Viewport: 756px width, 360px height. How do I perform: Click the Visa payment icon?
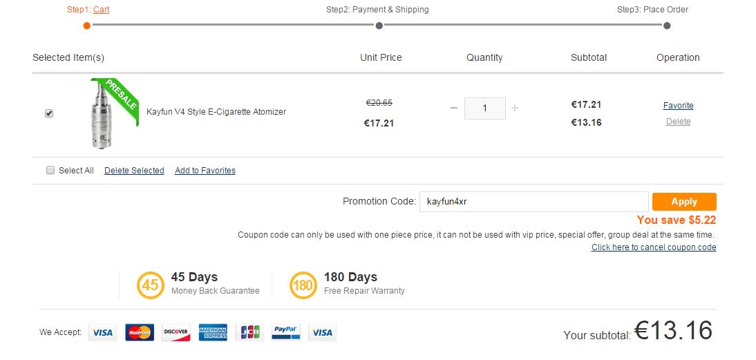[102, 332]
